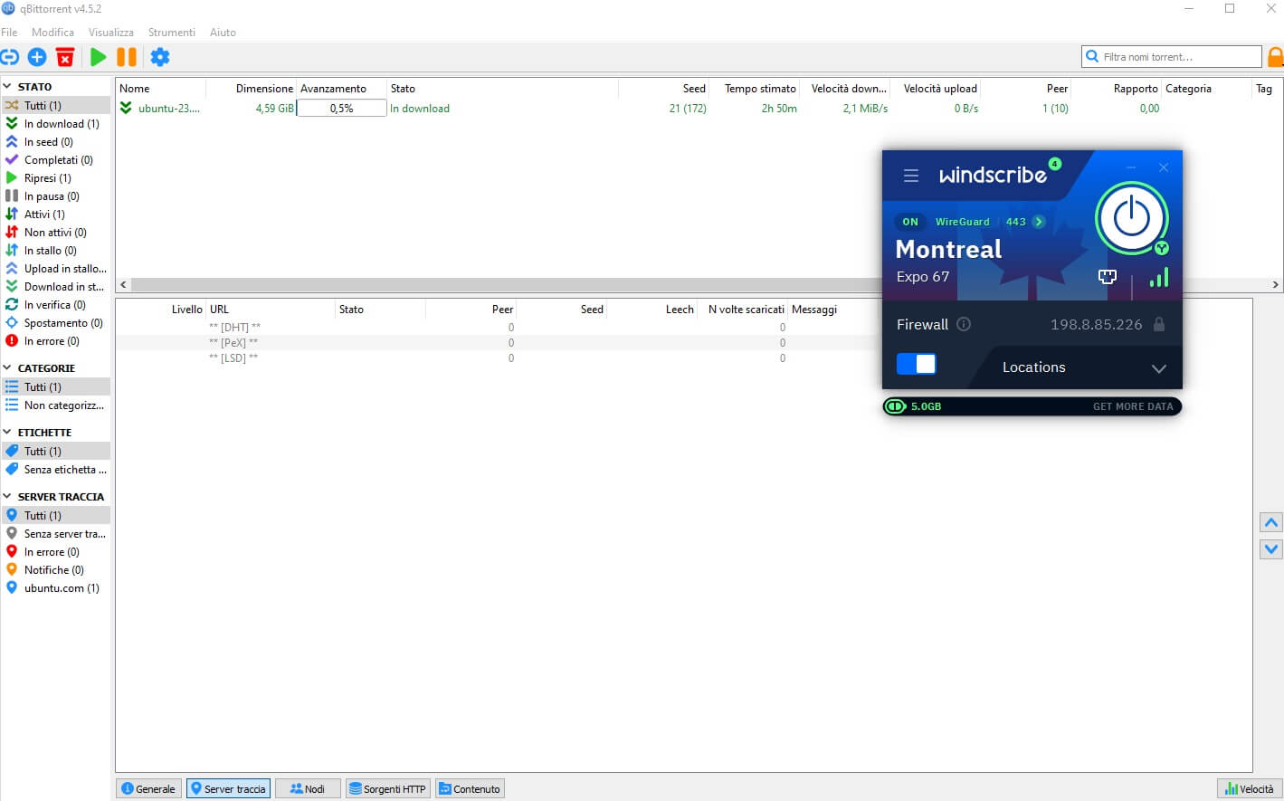The width and height of the screenshot is (1284, 801).
Task: Select In verifica (0) filter
Action: tap(56, 305)
